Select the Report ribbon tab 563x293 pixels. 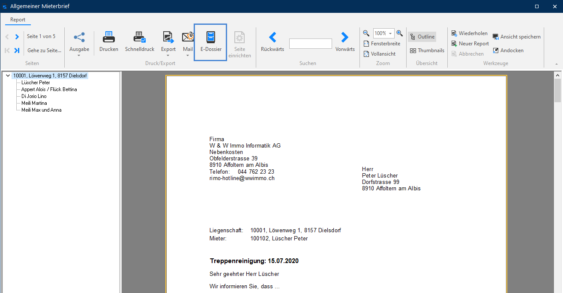tap(18, 20)
